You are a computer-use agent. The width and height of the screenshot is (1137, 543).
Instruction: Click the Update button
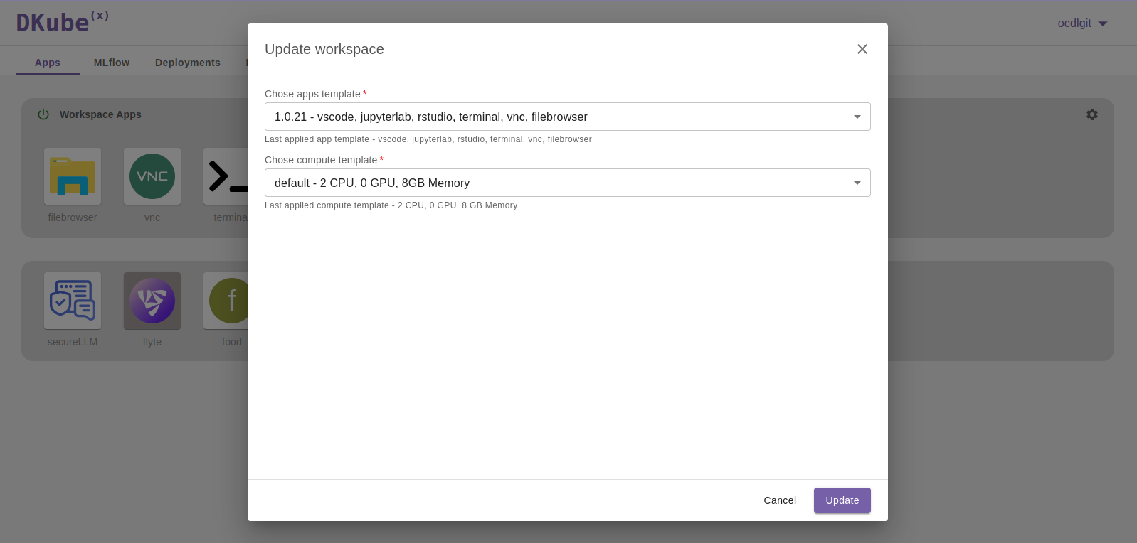tap(842, 500)
